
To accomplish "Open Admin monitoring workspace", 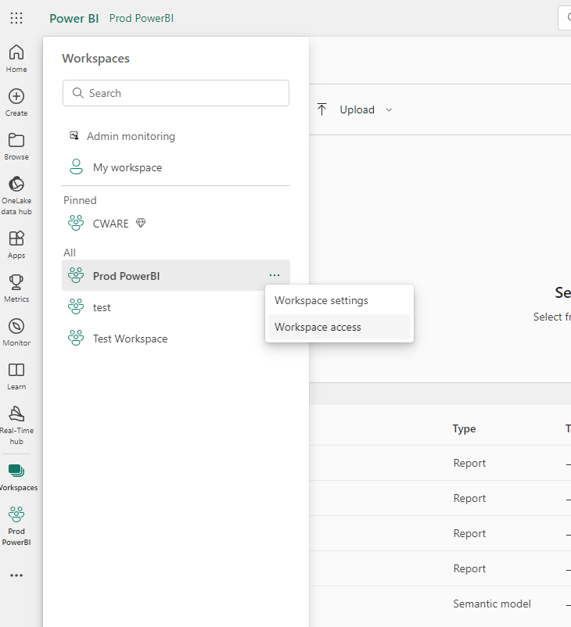I will (130, 136).
